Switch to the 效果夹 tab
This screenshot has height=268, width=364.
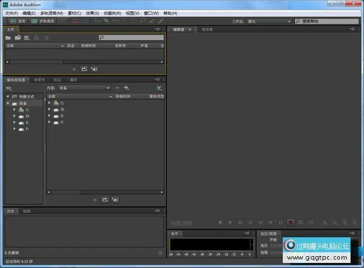coord(40,80)
